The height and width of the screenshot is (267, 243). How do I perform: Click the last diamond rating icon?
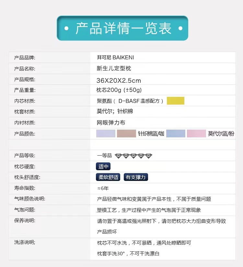click(x=148, y=156)
